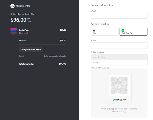
Task: Click the Enter address manually link
Action: click(100, 67)
